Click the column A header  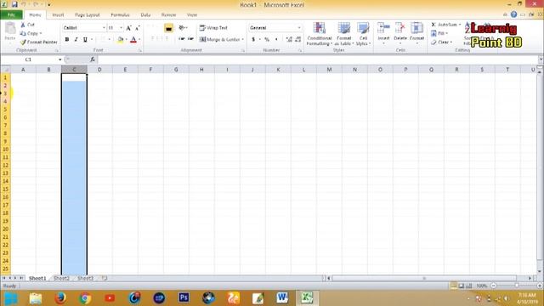[23, 70]
